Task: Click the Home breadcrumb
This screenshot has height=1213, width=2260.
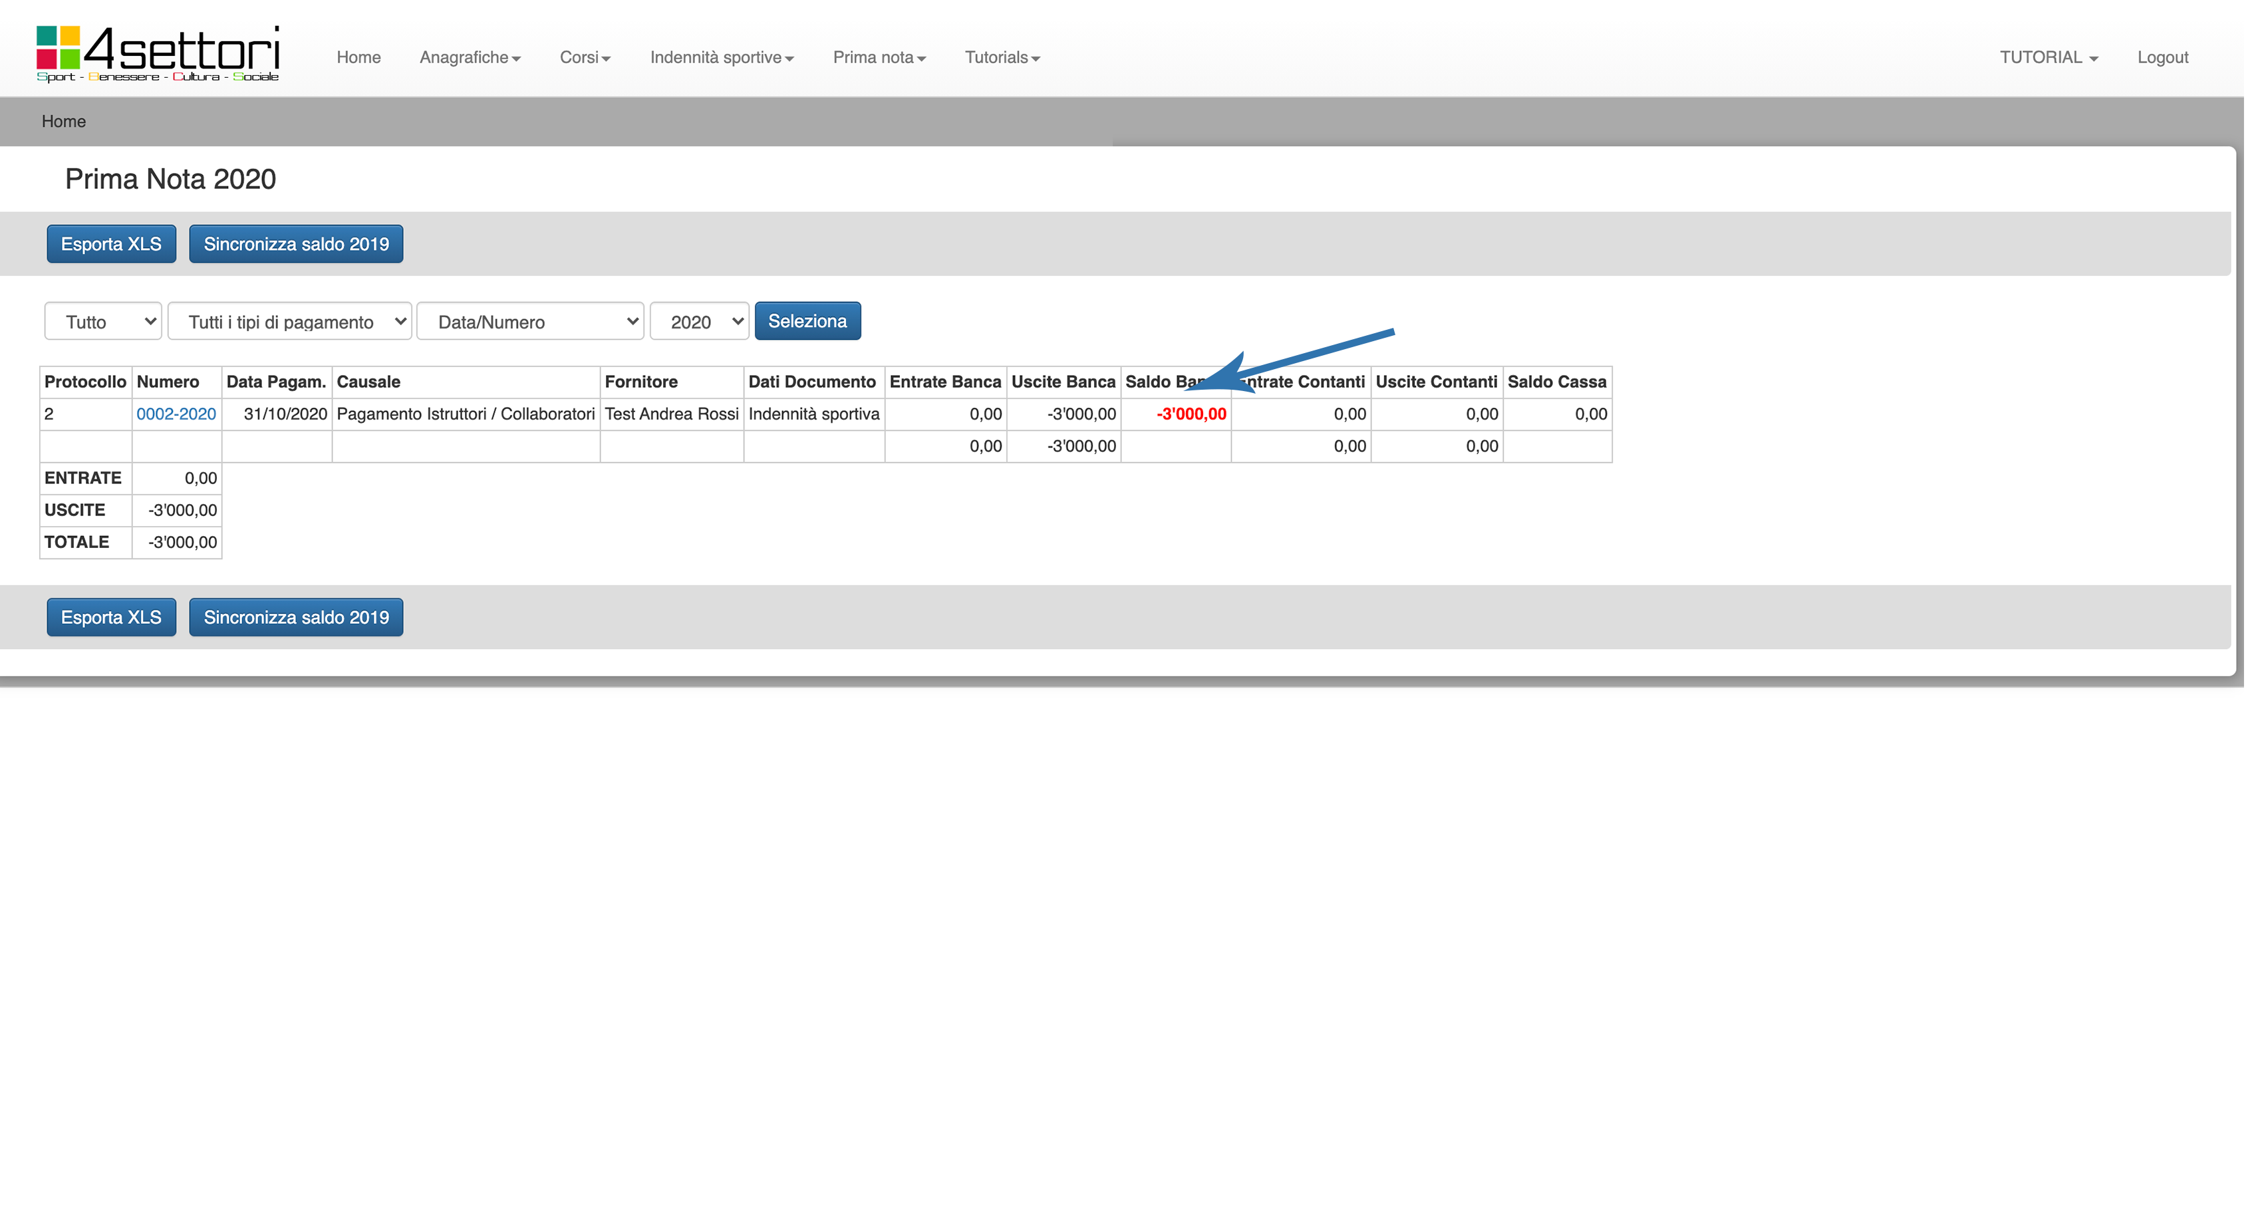Action: tap(63, 122)
